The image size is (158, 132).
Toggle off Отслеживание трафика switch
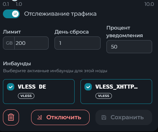point(11,14)
